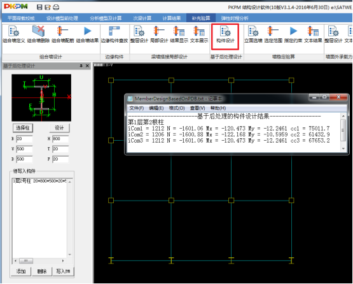Click the 删除 button
This screenshot has height=284, width=353.
[42, 271]
